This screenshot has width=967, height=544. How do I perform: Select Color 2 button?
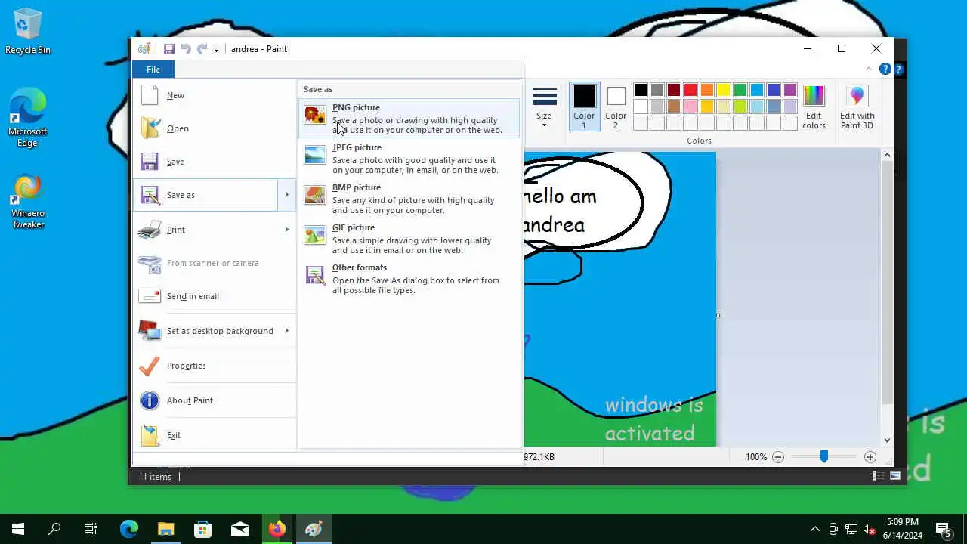pos(616,107)
